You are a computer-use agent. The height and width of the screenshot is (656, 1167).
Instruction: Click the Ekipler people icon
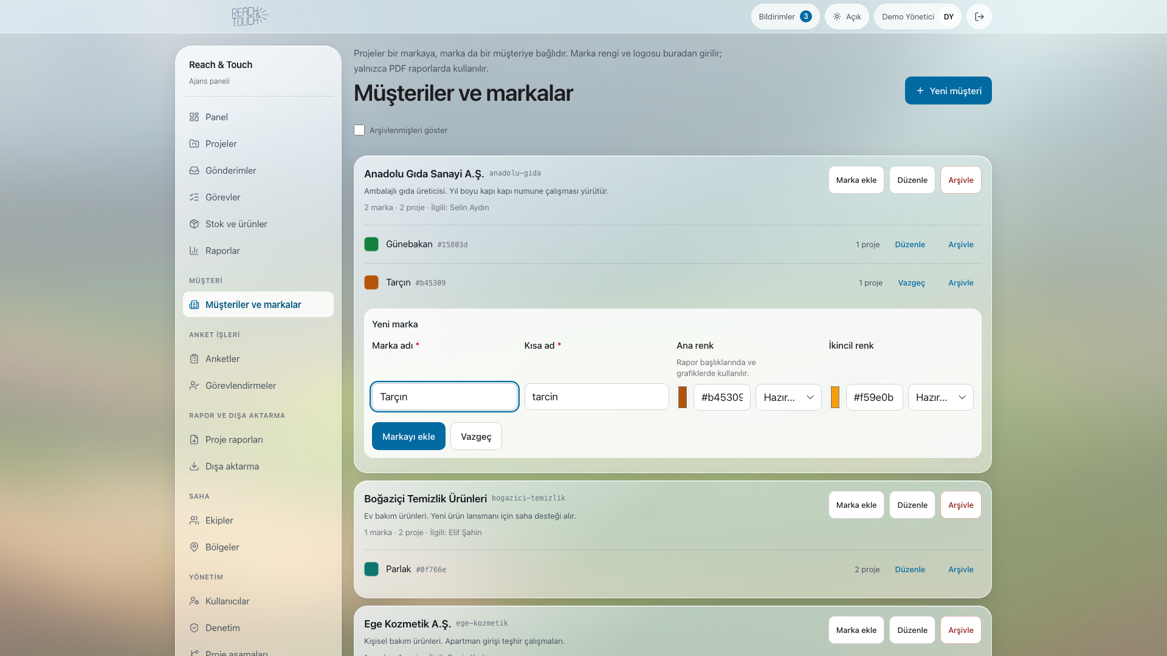[x=194, y=521]
